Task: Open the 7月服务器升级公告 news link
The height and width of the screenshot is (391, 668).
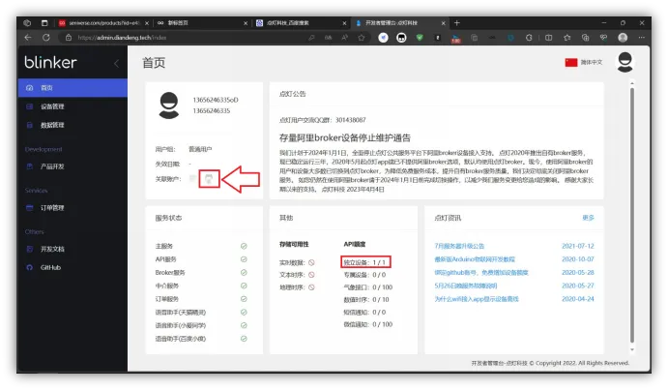Action: pyautogui.click(x=459, y=246)
